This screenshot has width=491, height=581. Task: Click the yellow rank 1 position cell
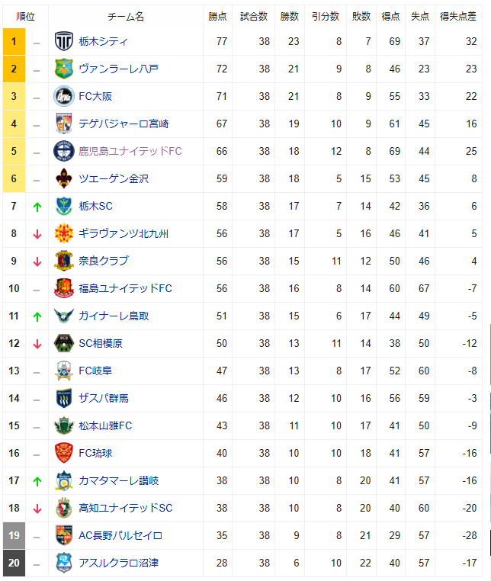(14, 41)
